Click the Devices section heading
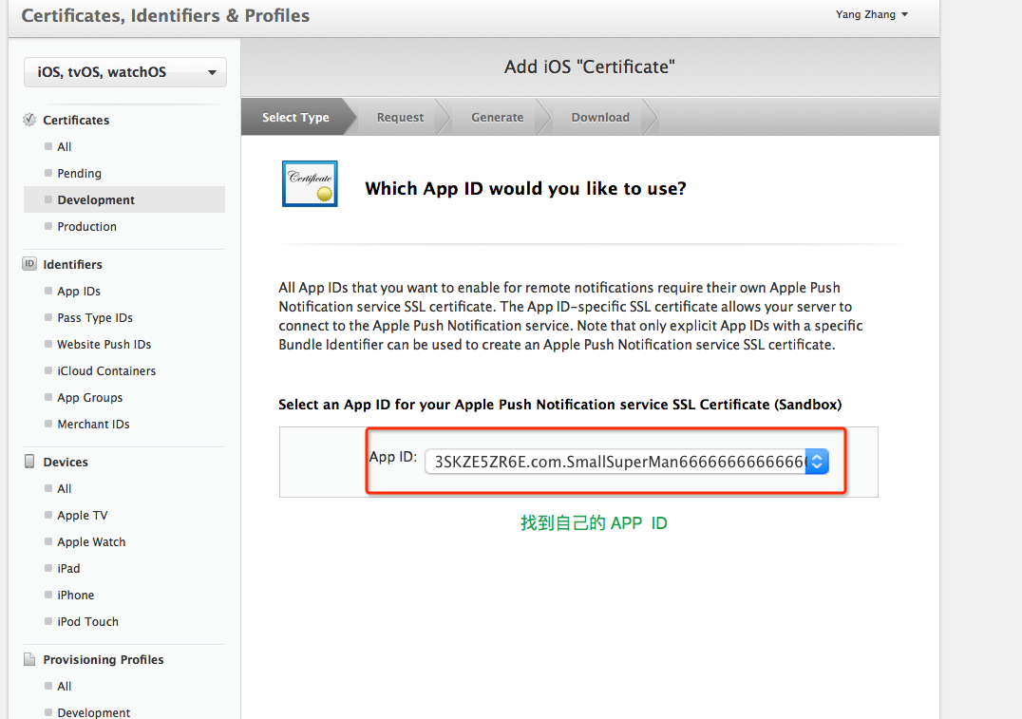The image size is (1022, 719). [66, 462]
